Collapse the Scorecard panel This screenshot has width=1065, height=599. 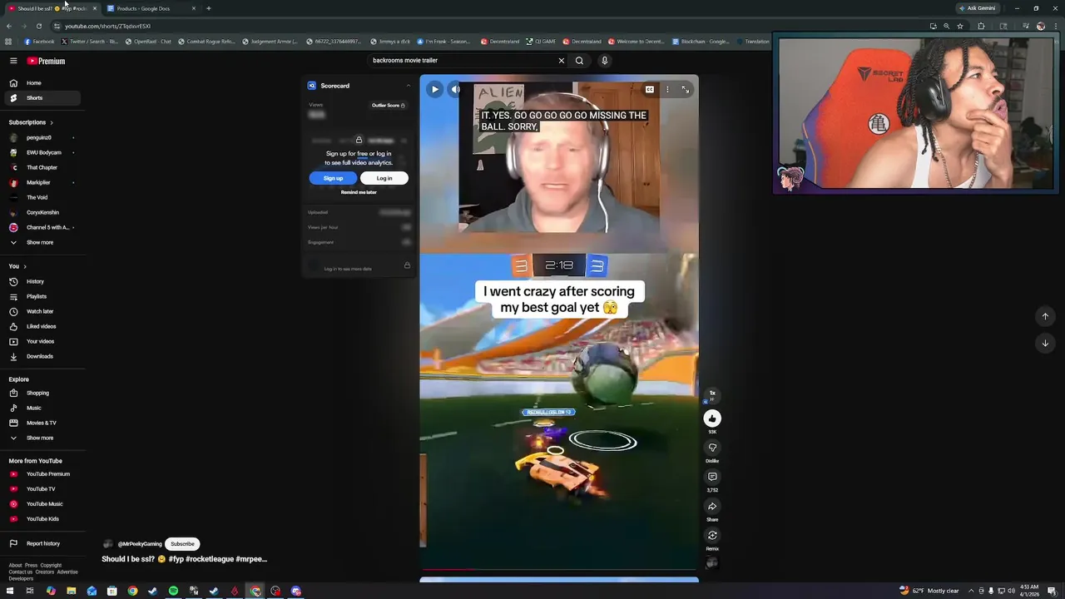coord(408,86)
